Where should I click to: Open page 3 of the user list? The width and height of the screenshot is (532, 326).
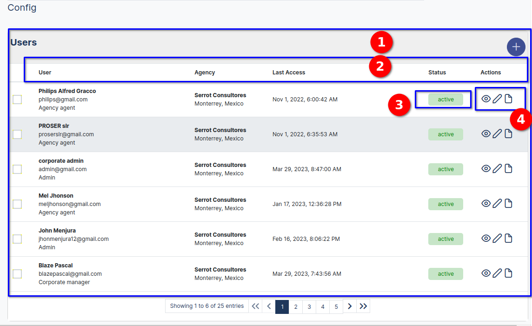[x=309, y=306]
